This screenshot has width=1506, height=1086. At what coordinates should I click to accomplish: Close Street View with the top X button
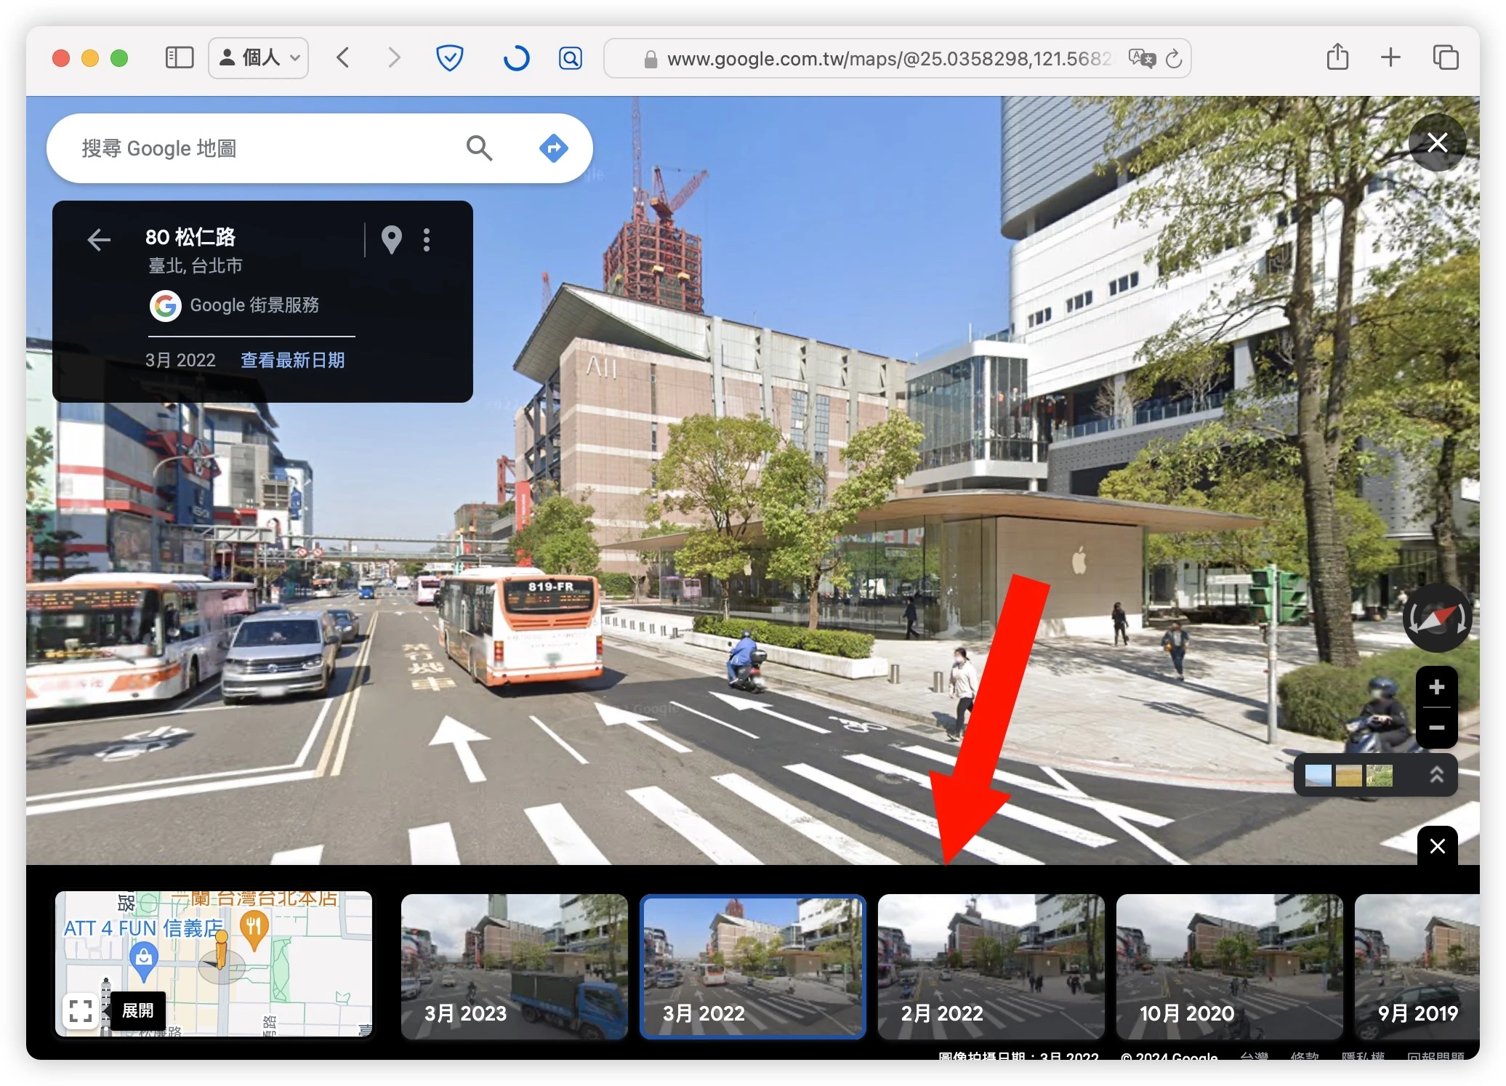1437,142
